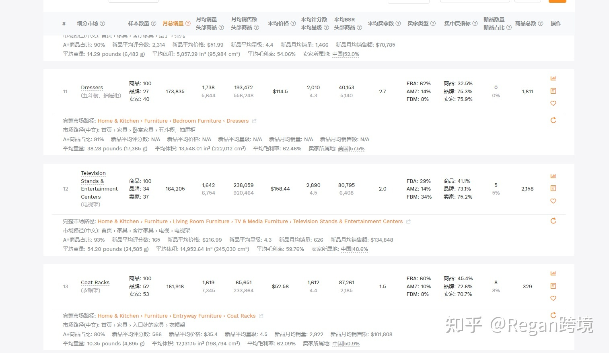
Task: Select the Coat Racks market name link
Action: coord(95,282)
